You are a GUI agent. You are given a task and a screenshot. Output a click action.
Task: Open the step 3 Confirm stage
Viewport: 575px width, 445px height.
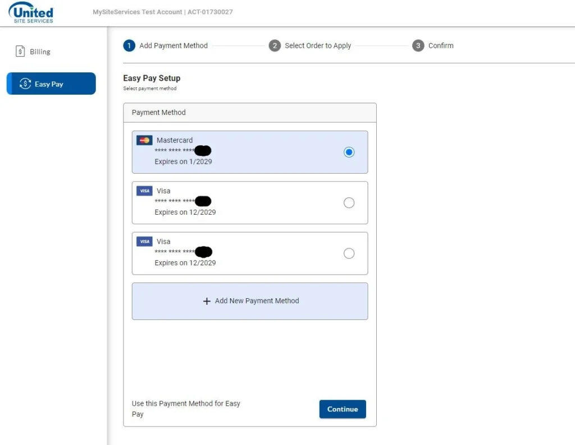[x=418, y=45]
